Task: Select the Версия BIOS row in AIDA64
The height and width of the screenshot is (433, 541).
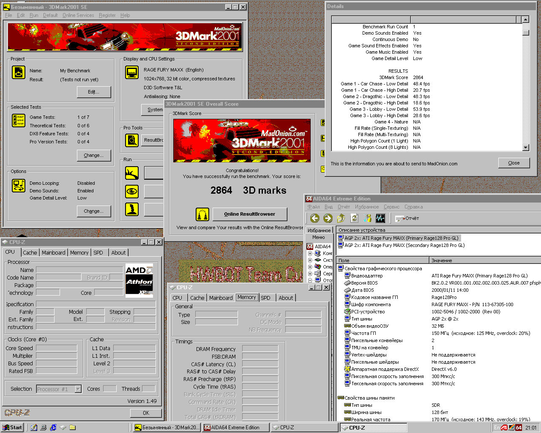Action: (x=439, y=283)
